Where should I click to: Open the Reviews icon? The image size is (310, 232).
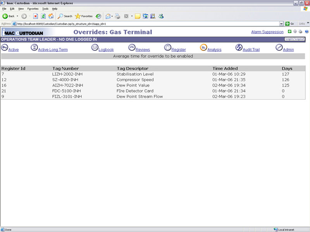(x=132, y=48)
